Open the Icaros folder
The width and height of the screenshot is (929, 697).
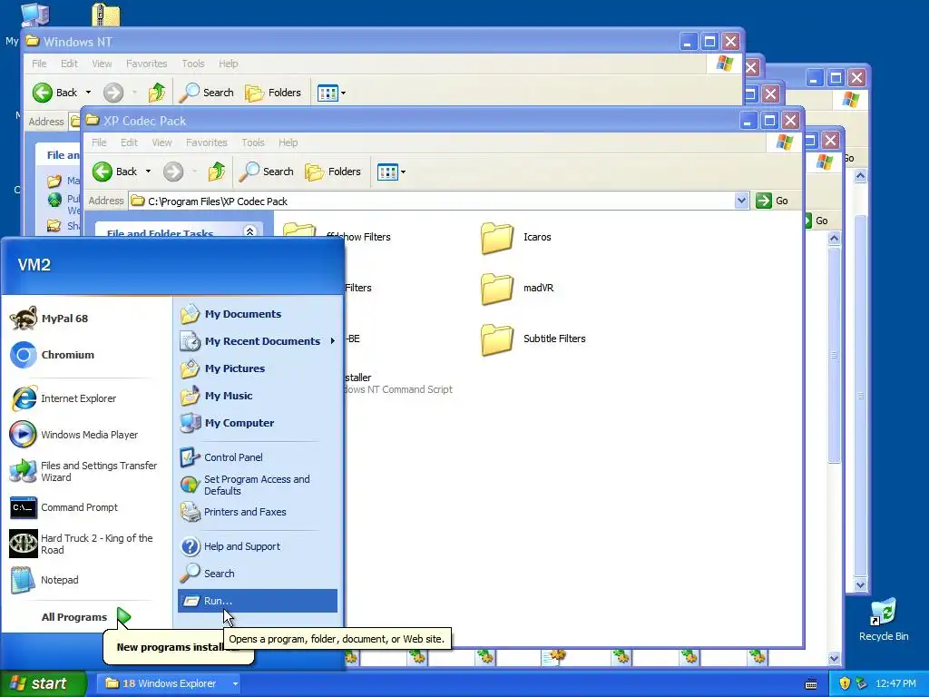tap(516, 237)
